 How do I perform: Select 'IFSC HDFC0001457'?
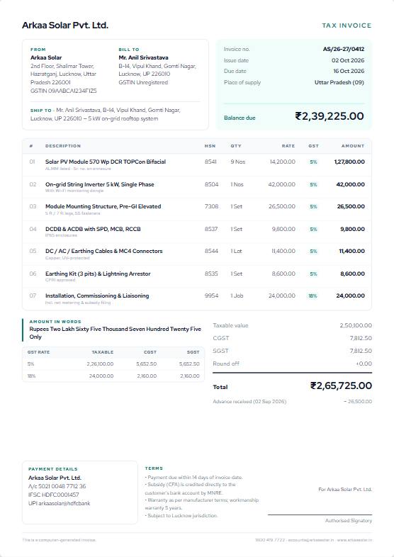coord(54,495)
